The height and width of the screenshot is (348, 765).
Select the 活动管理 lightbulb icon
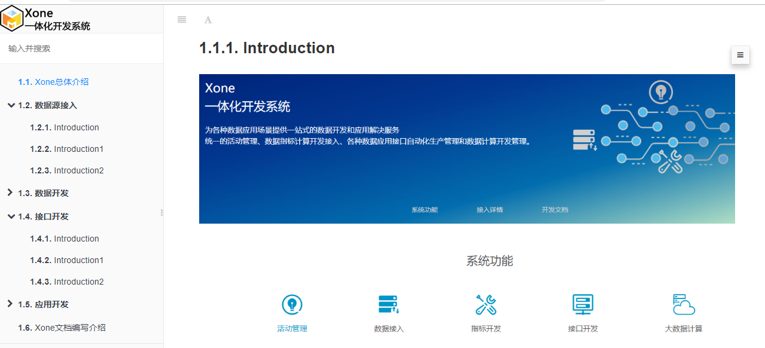292,305
